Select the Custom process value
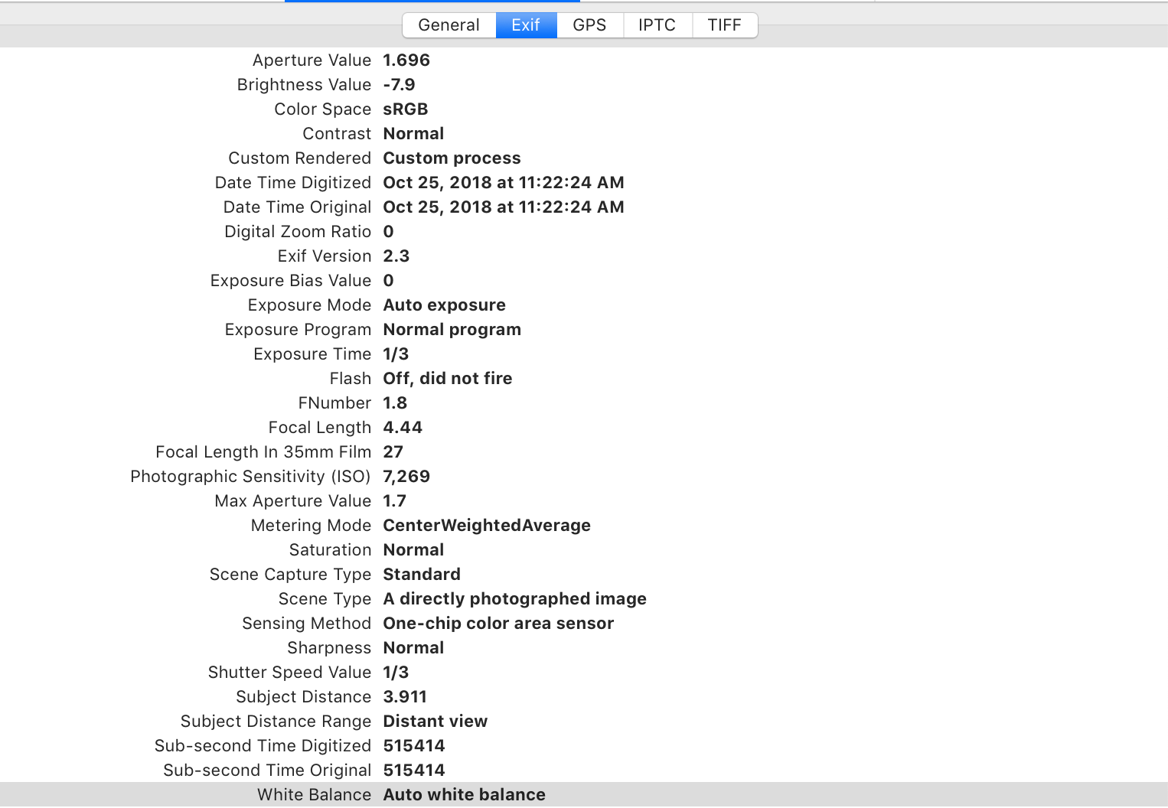 point(452,158)
